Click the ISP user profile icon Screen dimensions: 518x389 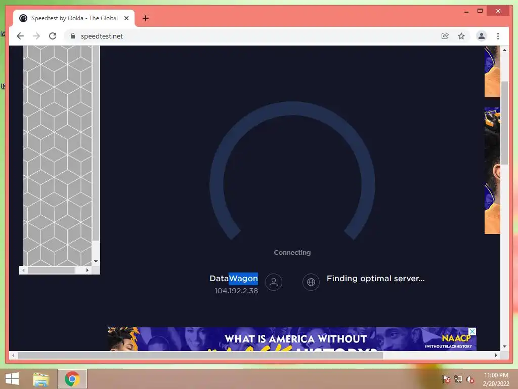274,282
